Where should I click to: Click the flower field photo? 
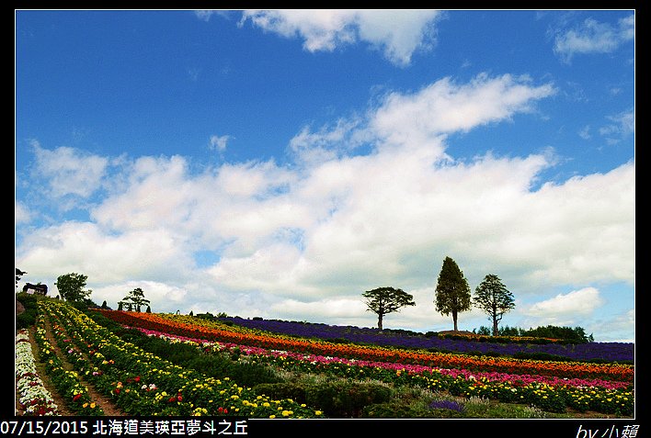pos(325,214)
